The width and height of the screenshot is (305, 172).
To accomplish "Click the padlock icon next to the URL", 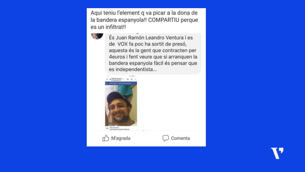I will [110, 79].
